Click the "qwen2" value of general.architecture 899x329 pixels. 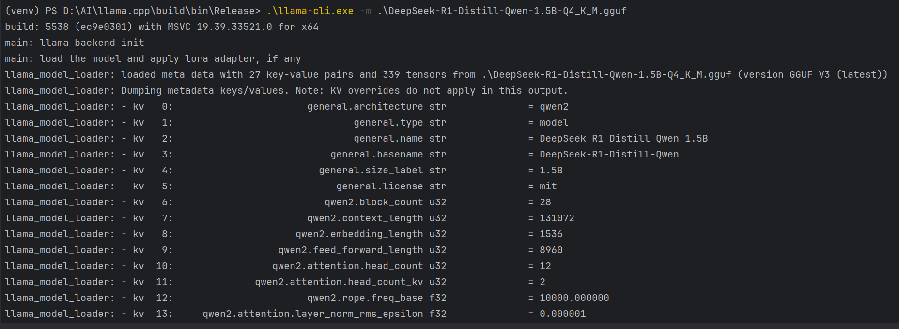(554, 106)
